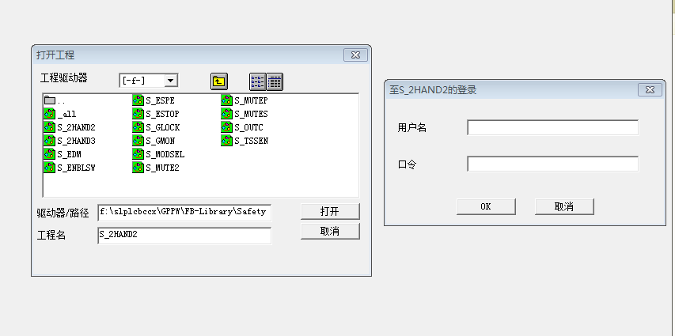
Task: Select the S_GLOCK project icon
Action: [x=138, y=127]
